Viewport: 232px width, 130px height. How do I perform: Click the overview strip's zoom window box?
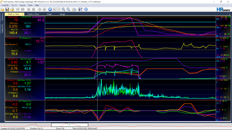[x=70, y=125]
